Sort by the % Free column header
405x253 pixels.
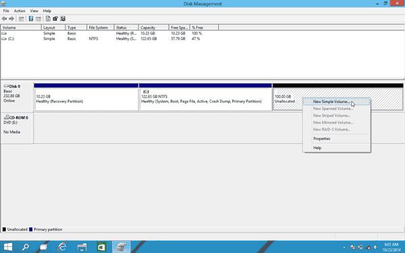(x=204, y=28)
